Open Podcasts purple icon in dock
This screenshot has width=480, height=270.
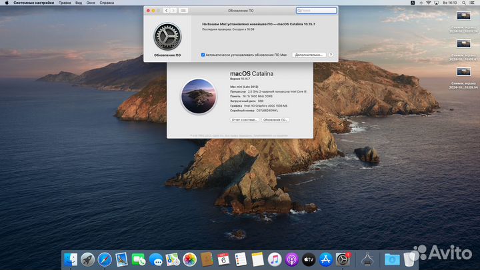[x=292, y=260]
